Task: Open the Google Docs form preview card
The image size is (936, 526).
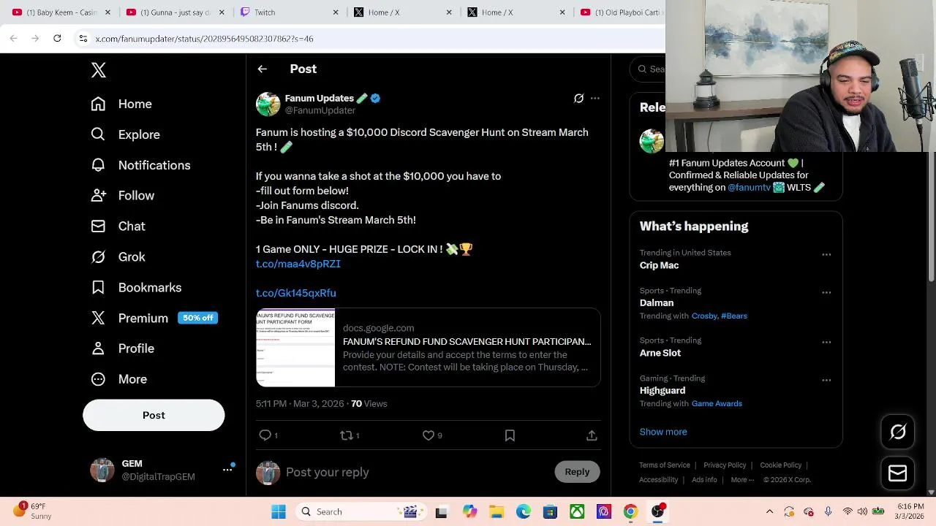Action: (x=429, y=348)
